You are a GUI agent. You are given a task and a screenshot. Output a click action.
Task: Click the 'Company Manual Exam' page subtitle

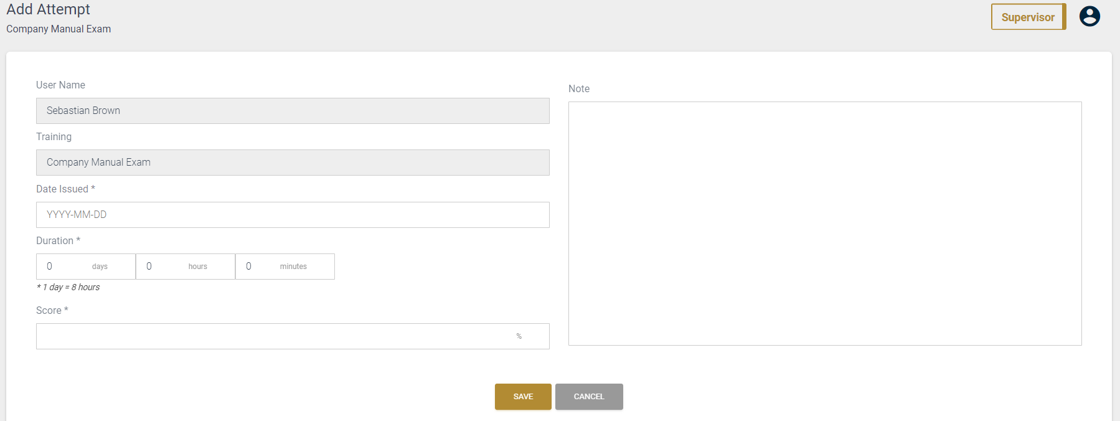59,29
